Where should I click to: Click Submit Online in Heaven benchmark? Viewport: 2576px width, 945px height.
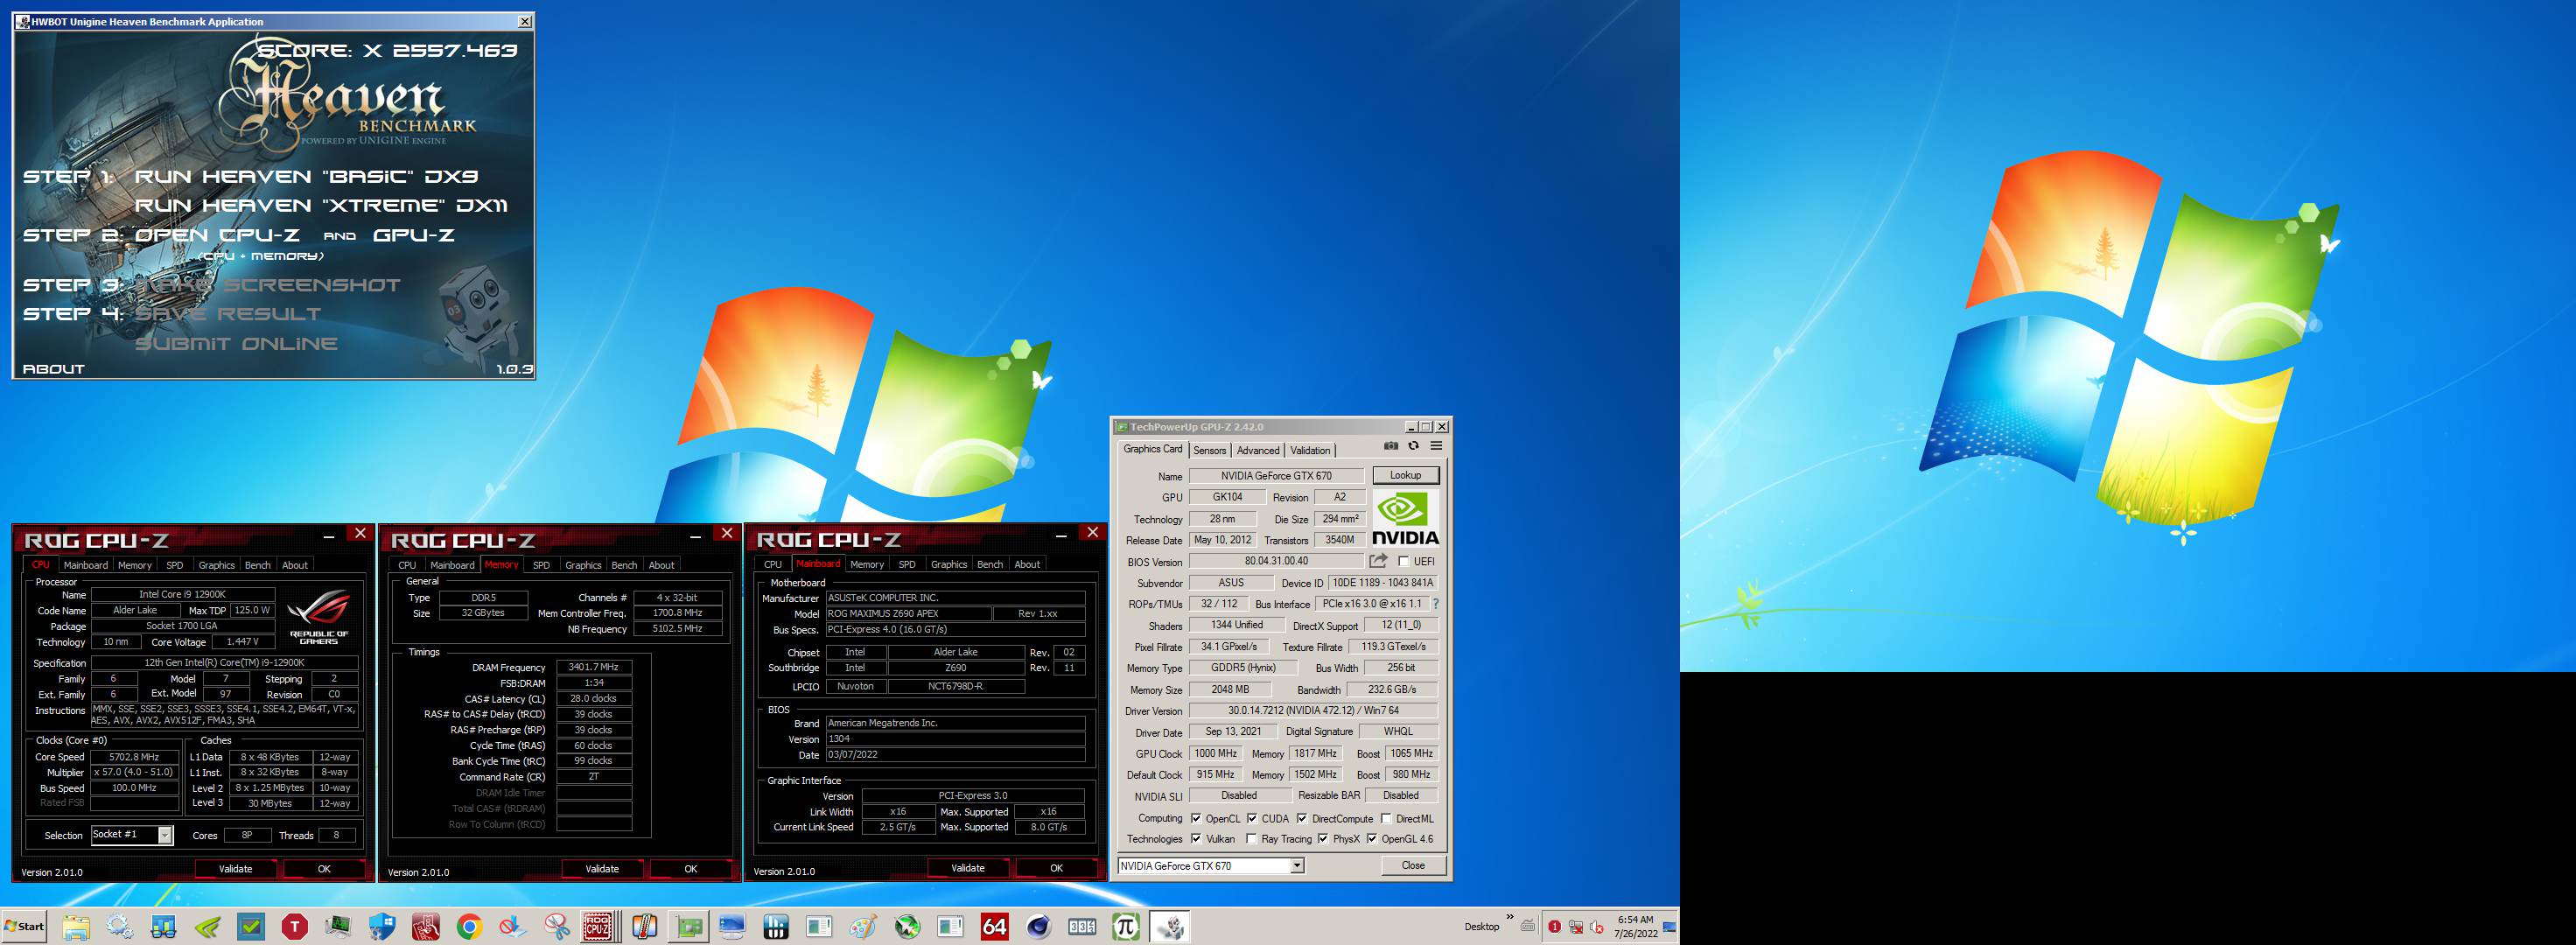pyautogui.click(x=236, y=343)
